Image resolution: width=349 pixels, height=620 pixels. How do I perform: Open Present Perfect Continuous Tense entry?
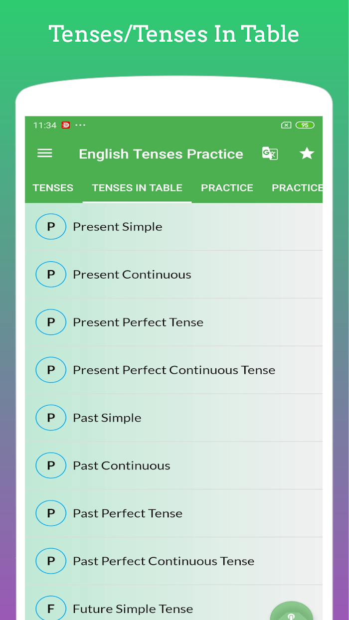tap(174, 370)
